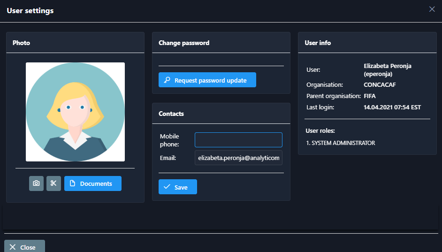Click the Contacts panel header

[x=171, y=114]
